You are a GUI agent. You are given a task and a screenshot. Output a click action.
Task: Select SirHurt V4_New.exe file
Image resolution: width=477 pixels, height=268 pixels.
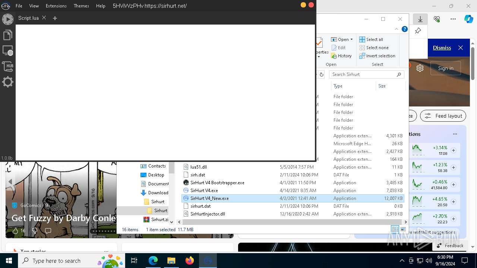(x=293, y=198)
